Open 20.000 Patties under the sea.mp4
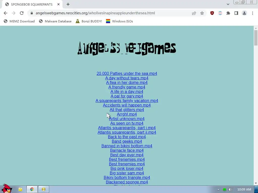This screenshot has height=193, width=258. [127, 74]
